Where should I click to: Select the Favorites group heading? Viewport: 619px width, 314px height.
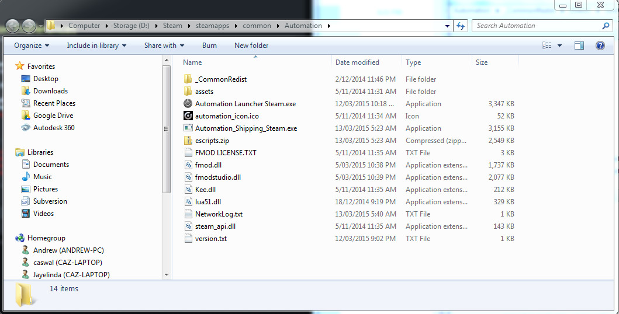pyautogui.click(x=36, y=67)
